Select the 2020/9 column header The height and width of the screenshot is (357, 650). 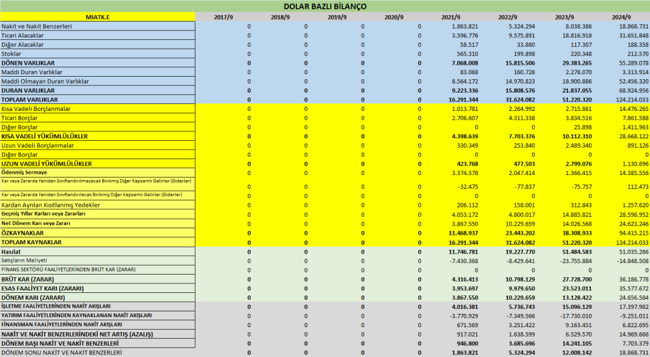pyautogui.click(x=394, y=17)
